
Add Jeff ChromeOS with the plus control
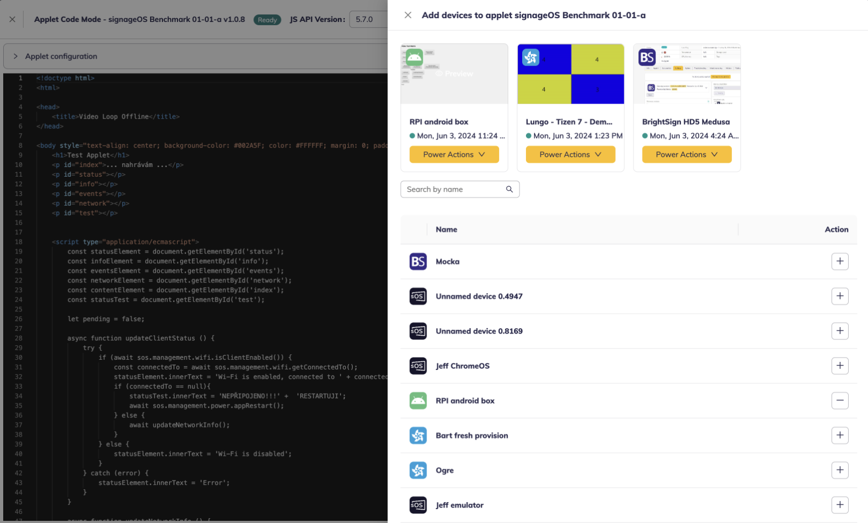click(840, 366)
